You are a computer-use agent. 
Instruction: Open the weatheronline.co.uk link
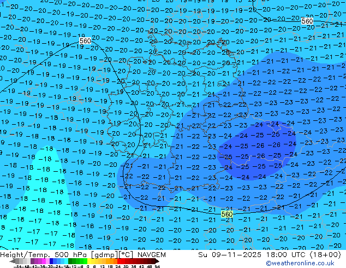pyautogui.click(x=300, y=263)
